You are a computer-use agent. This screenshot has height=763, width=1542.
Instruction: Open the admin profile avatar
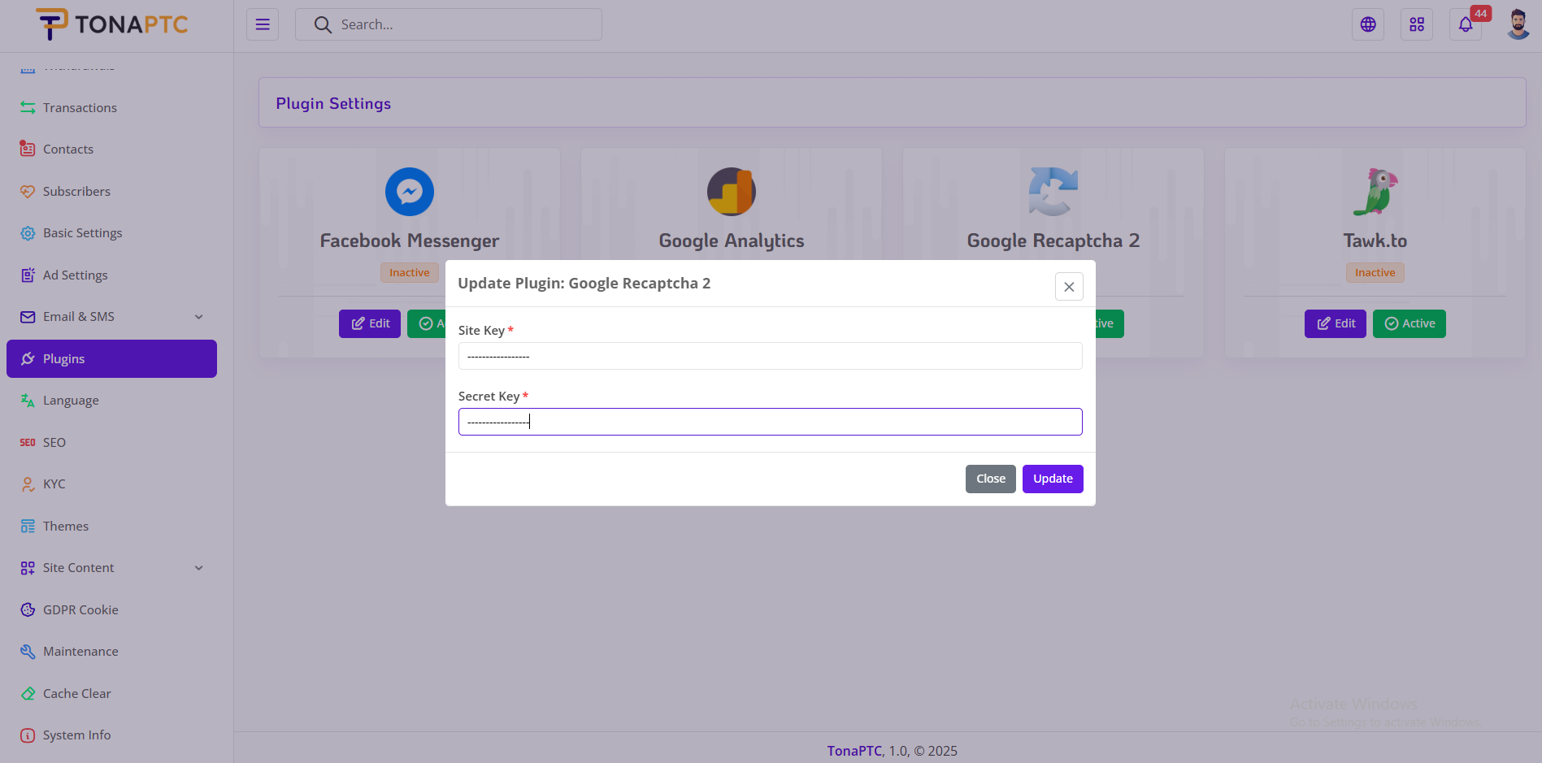pos(1518,24)
